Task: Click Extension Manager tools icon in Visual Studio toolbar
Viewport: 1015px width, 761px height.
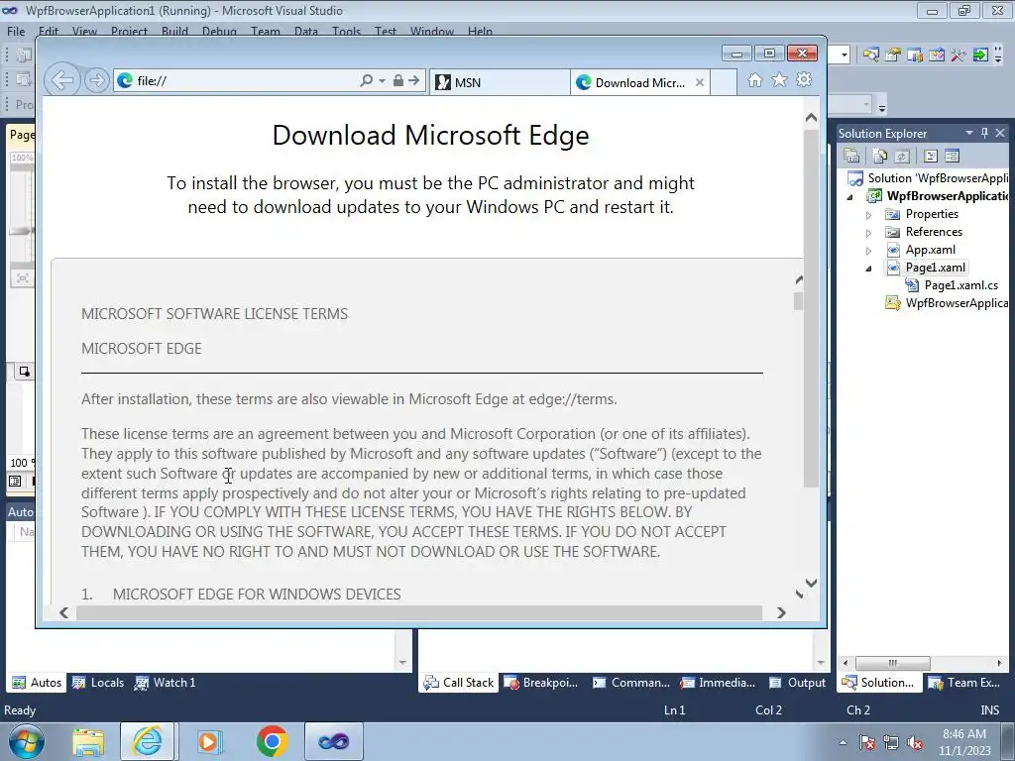Action: 959,55
